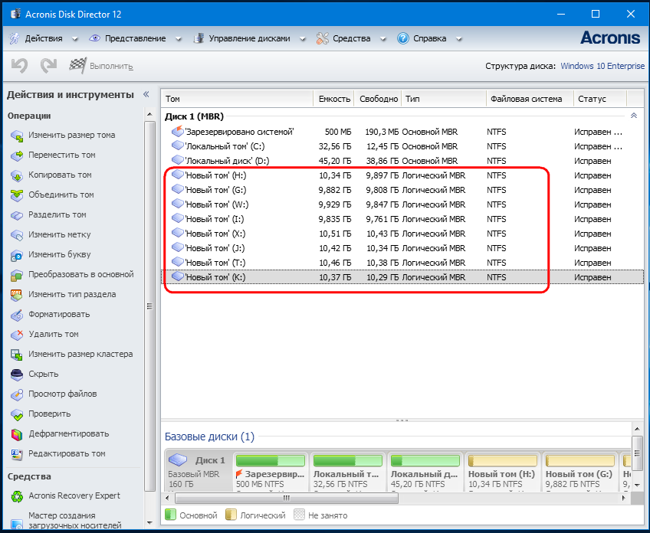The width and height of the screenshot is (650, 533).
Task: Select Изменить размер тома operation
Action: [71, 135]
